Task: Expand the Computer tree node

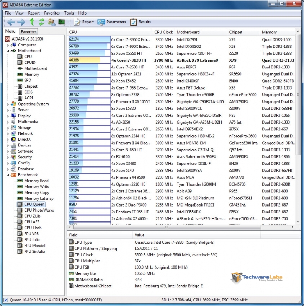Action: tap(8, 45)
